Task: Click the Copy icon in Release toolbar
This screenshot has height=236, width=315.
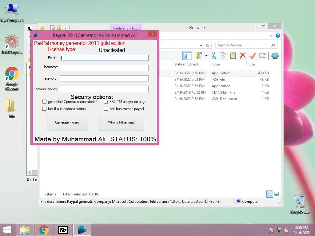Action: coord(223,56)
